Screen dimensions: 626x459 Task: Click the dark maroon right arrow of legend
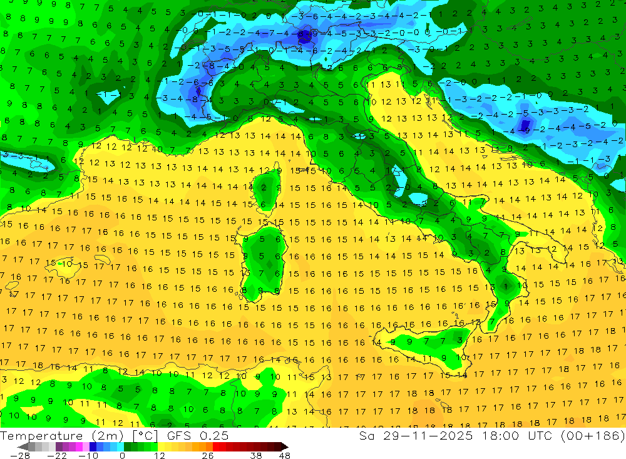(x=284, y=447)
